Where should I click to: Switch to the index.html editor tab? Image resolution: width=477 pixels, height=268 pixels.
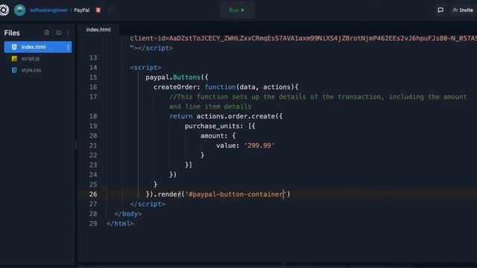(98, 30)
